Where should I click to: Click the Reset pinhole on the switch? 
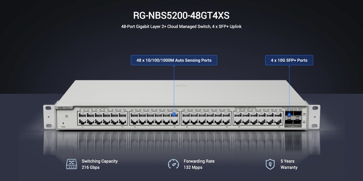63,124
